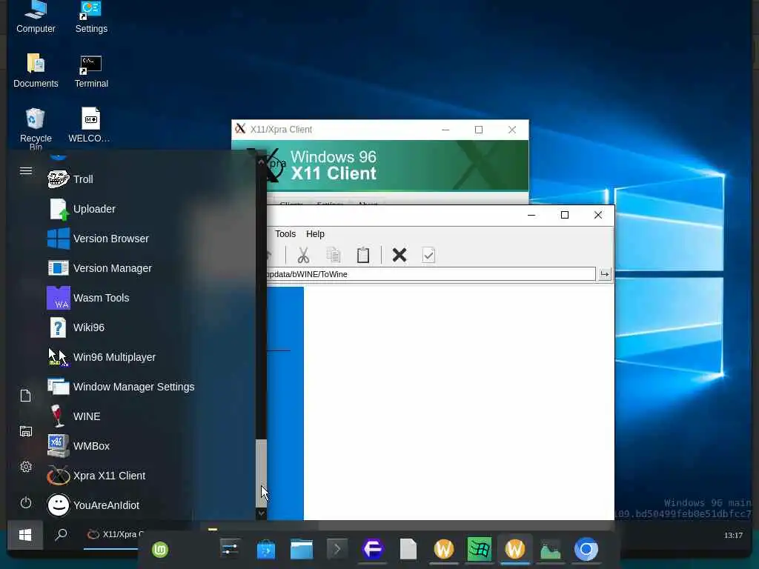Launch Uploader from the app list
This screenshot has width=759, height=569.
tap(82, 209)
